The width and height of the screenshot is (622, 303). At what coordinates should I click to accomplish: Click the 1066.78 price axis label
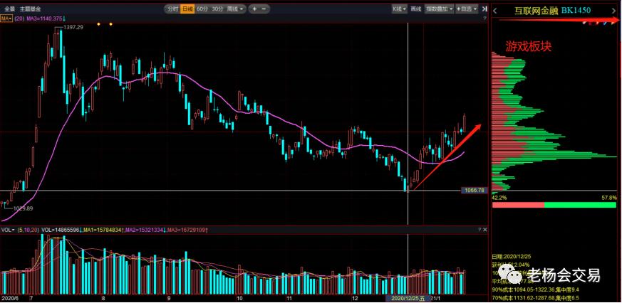coord(474,191)
